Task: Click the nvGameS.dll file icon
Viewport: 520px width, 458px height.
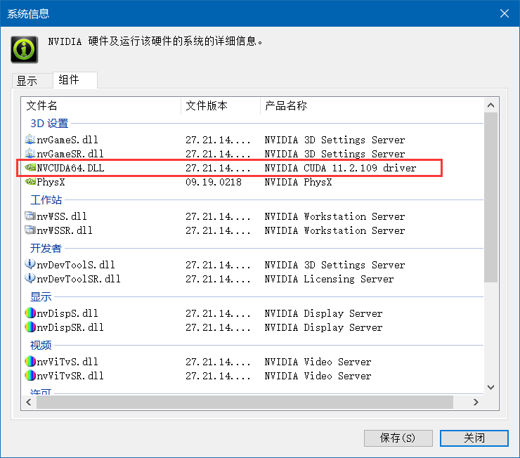Action: point(30,140)
